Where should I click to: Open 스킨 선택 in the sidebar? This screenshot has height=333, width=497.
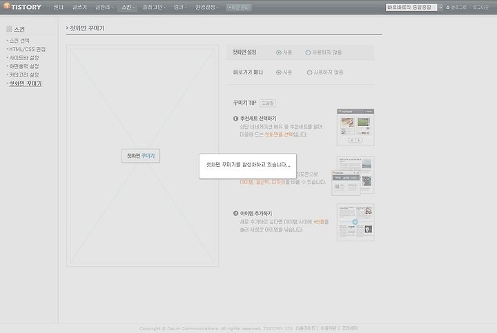[x=19, y=41]
